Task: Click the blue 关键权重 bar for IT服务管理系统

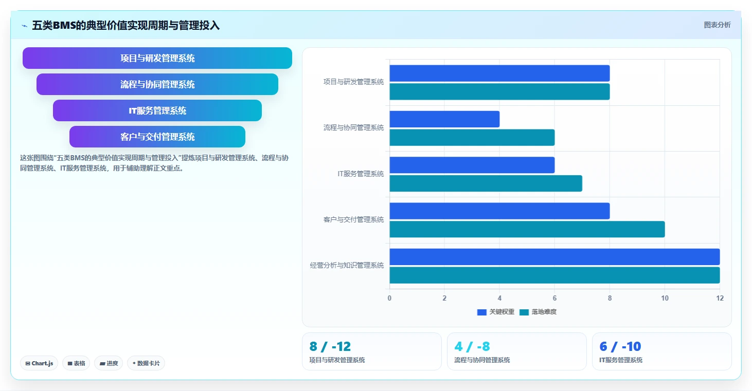Action: [x=472, y=165]
